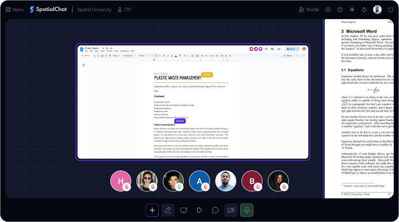Select the annotation pencil tool
The height and width of the screenshot is (222, 399).
click(168, 210)
